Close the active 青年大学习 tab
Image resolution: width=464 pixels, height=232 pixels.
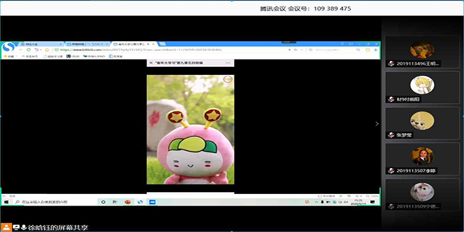click(153, 44)
